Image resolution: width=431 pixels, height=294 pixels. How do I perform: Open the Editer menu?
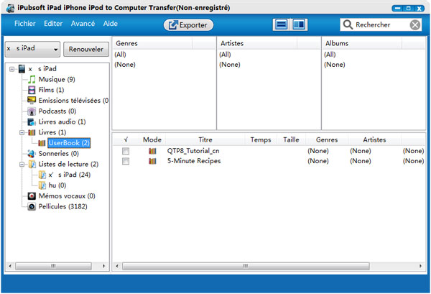pos(53,24)
